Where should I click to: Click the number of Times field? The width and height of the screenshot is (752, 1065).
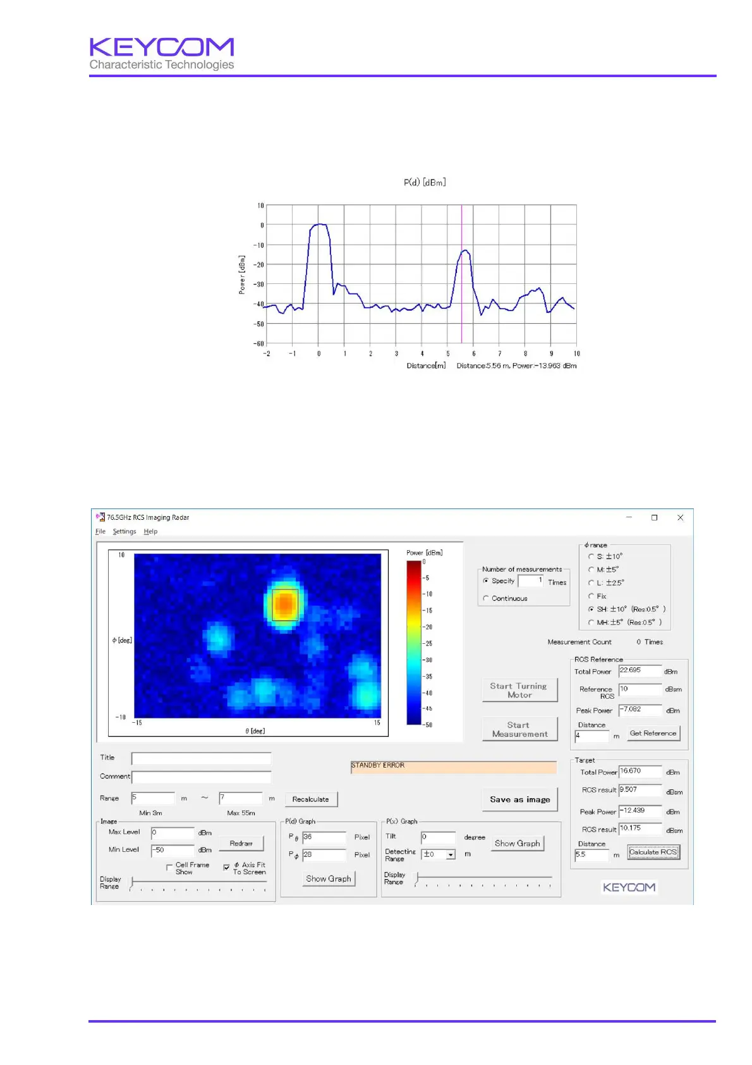tap(531, 581)
